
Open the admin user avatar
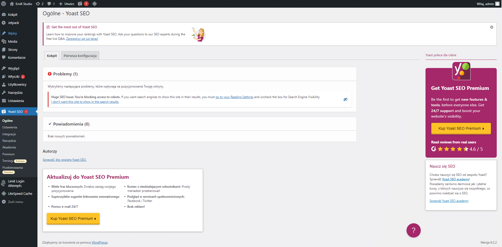497,4
